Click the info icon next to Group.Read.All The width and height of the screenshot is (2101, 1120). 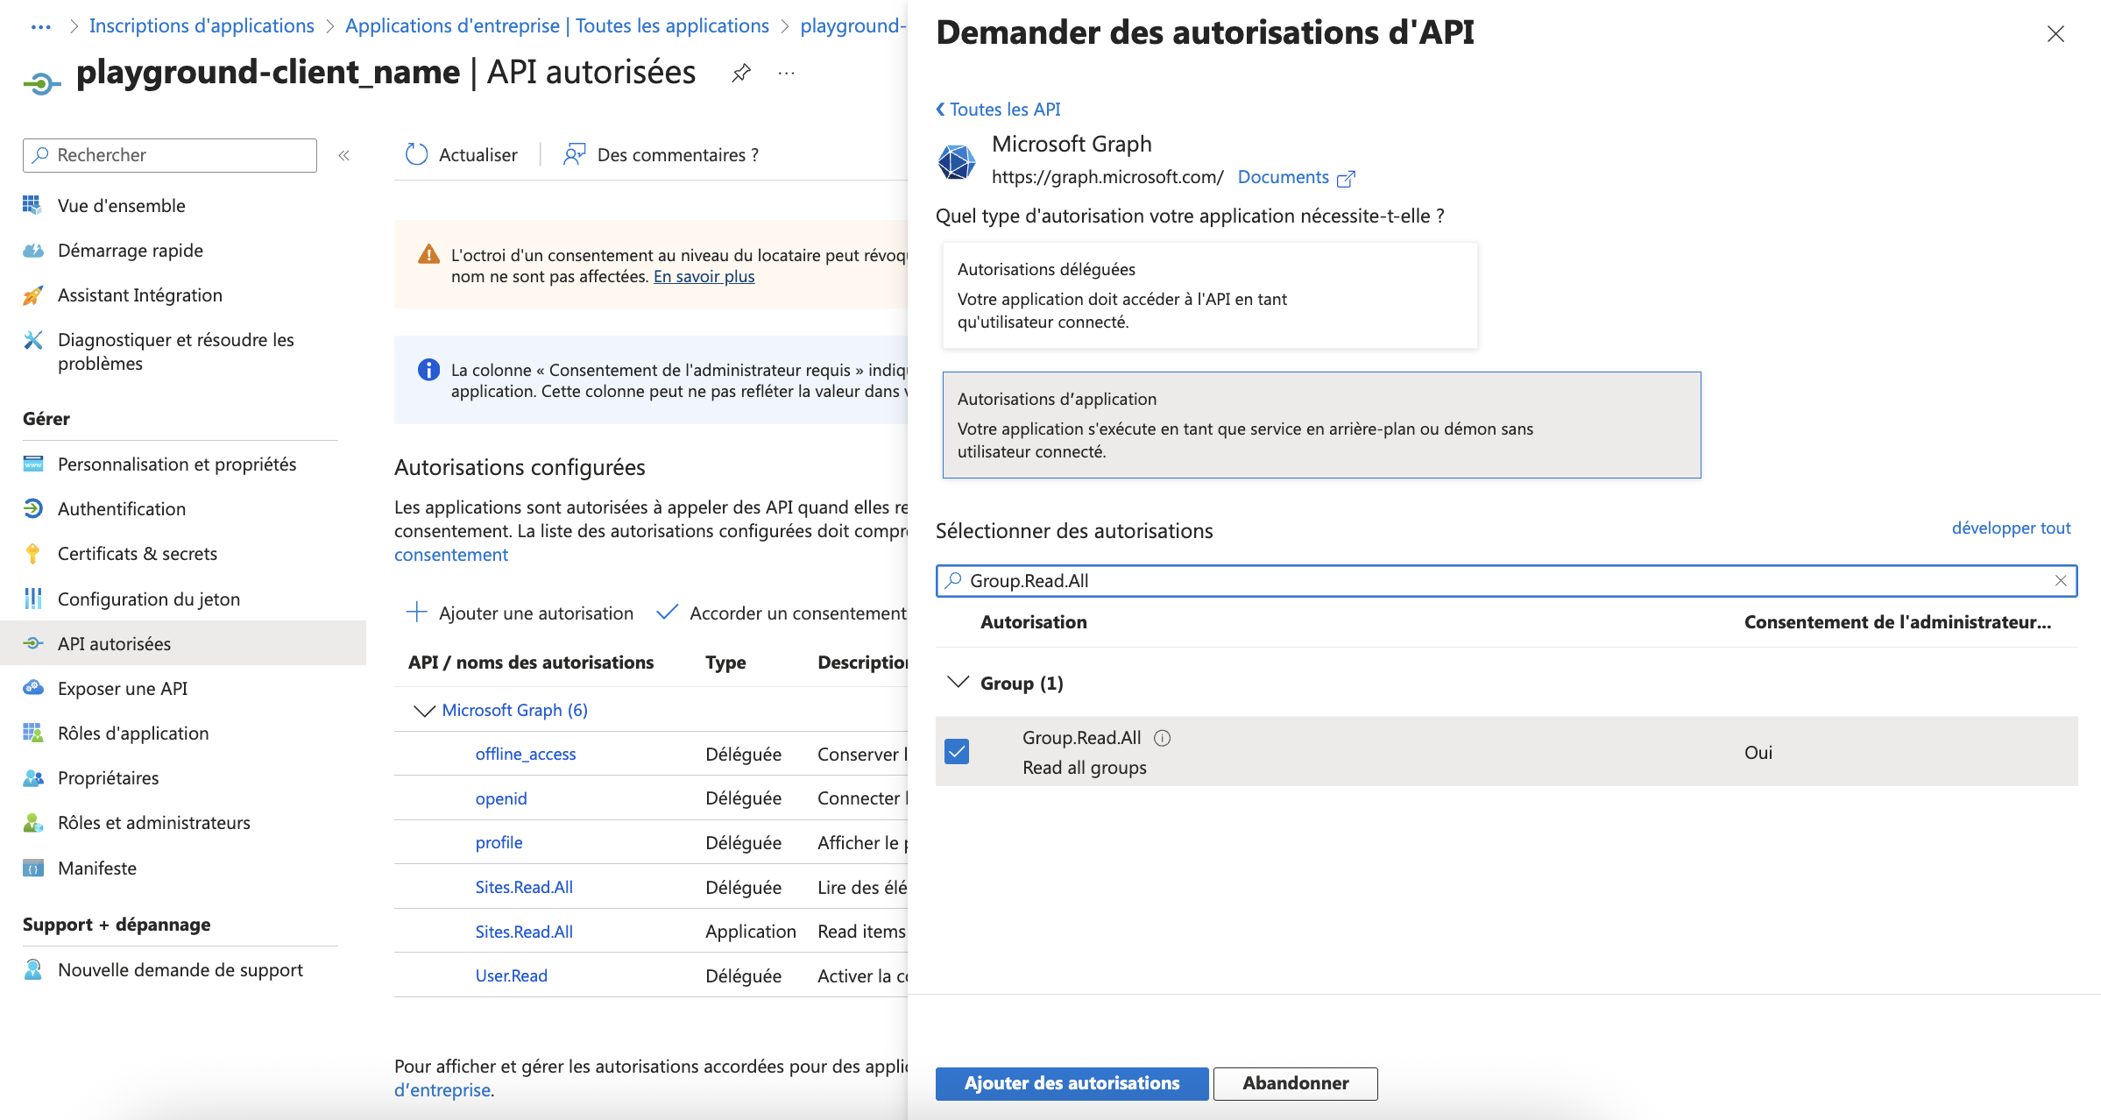tap(1162, 738)
